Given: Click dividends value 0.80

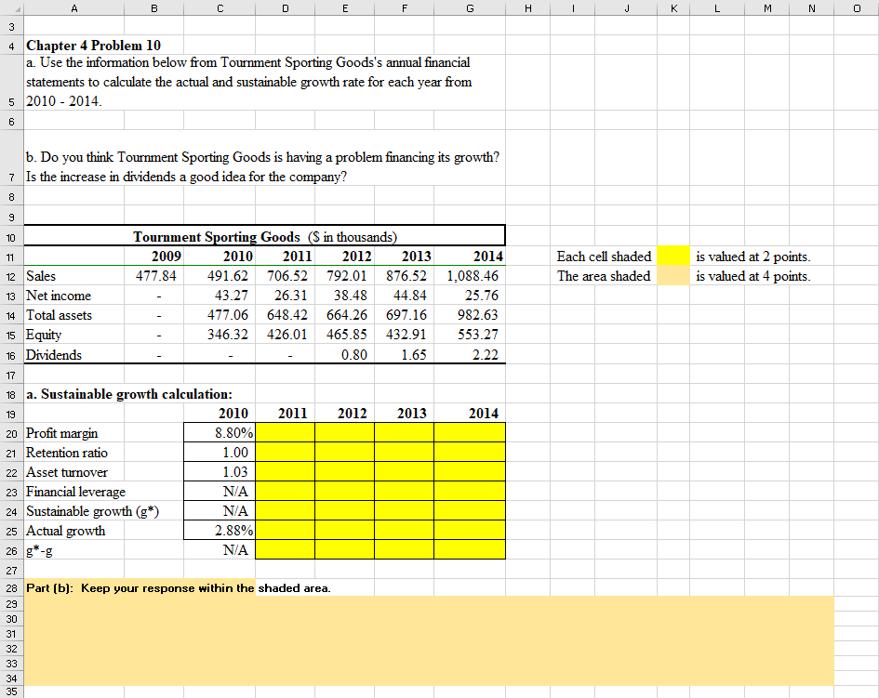Looking at the screenshot, I should pyautogui.click(x=354, y=355).
